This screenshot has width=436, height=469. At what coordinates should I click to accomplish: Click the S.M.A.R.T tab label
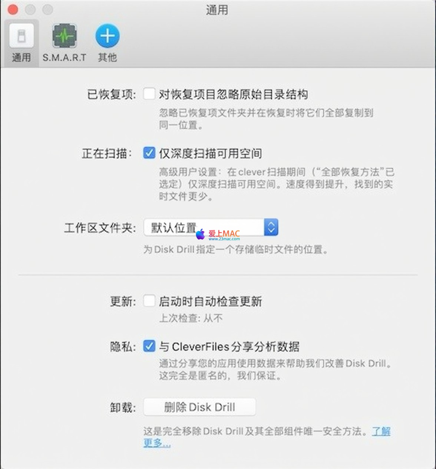pos(64,58)
